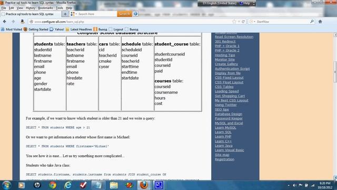Click the EN English input language indicator
337x190 pixels.
pos(219,3)
